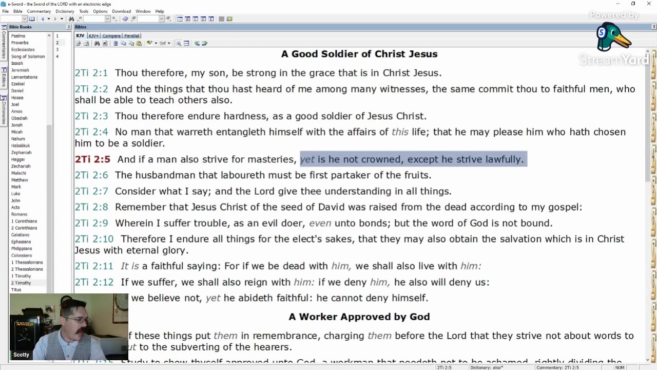Open the Bible search combo box dropdown
The width and height of the screenshot is (657, 370).
(108, 19)
